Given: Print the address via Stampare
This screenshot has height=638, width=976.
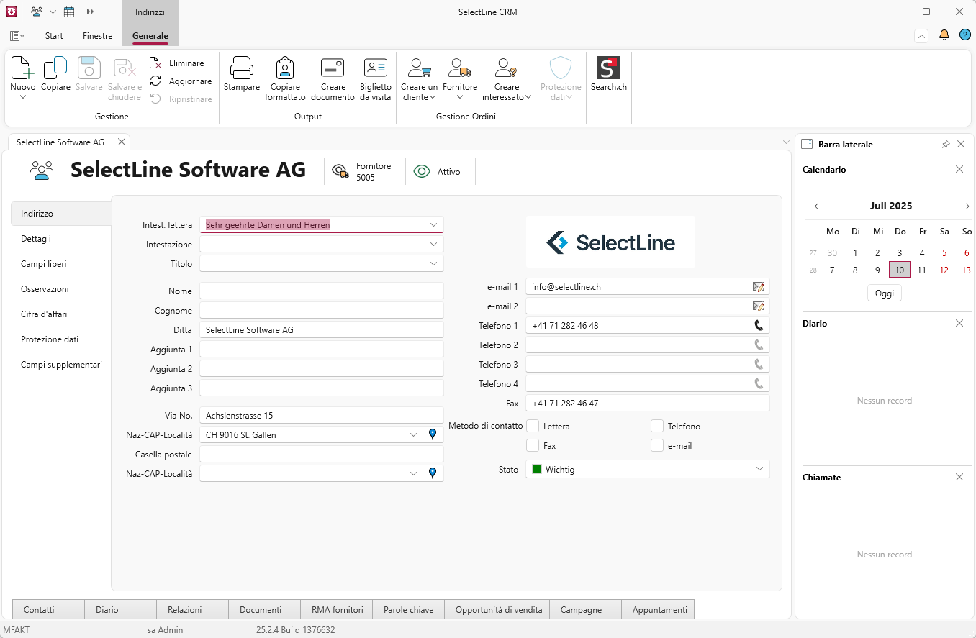Looking at the screenshot, I should click(242, 74).
